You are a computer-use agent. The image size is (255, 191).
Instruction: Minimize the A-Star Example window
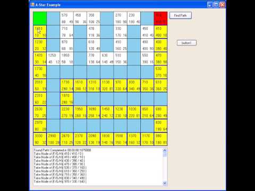click(x=210, y=5)
